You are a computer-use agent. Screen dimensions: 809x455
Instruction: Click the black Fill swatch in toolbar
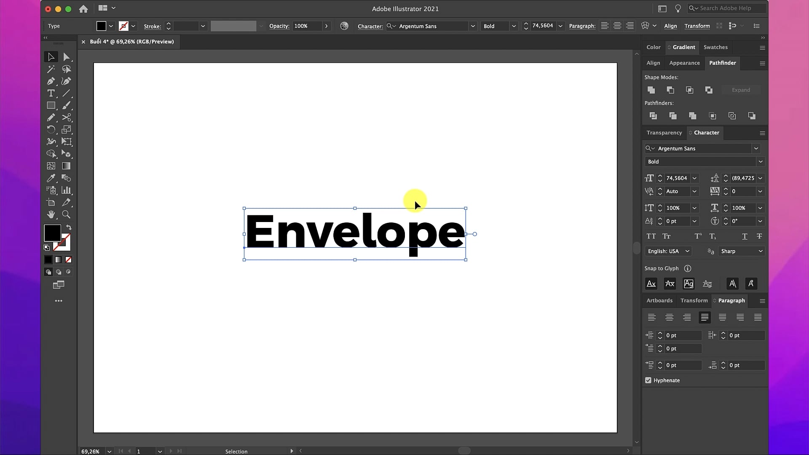[x=52, y=233]
